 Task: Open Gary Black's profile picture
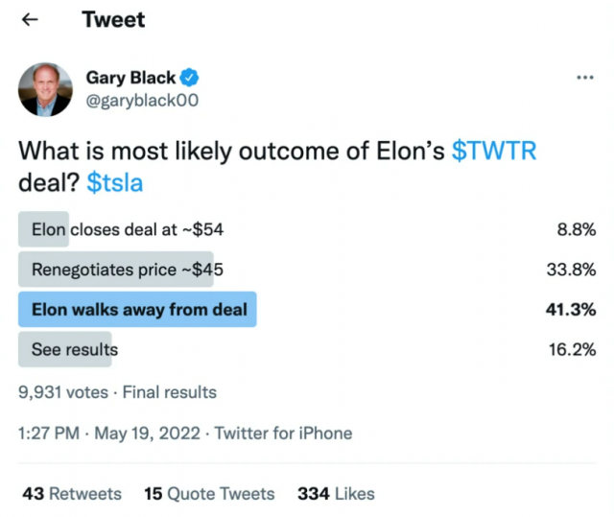pos(45,89)
